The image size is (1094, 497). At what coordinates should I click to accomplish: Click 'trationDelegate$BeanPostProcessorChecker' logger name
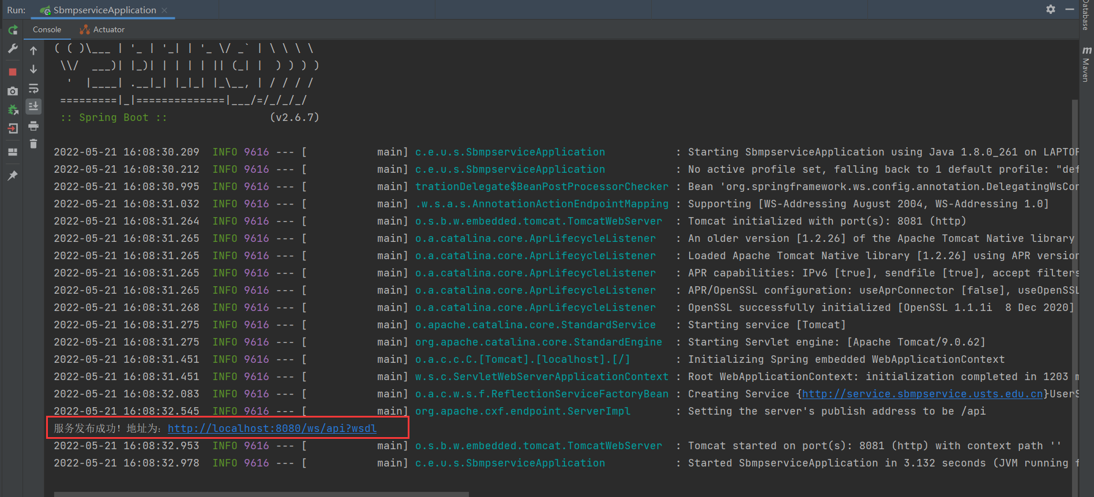coord(542,187)
